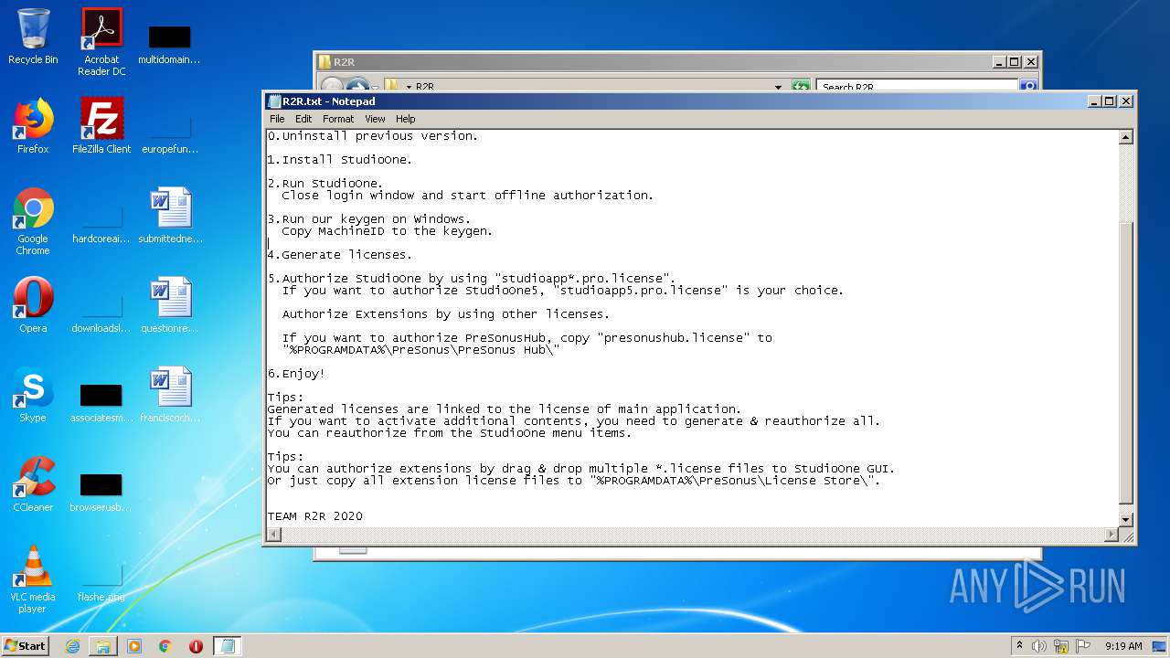Click Notepad vertical scroll up arrow
Viewport: 1170px width, 658px height.
point(1126,137)
